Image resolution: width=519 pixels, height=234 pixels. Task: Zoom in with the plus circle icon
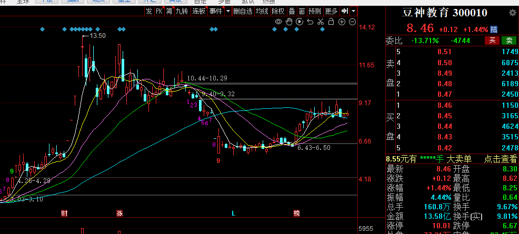[342, 22]
